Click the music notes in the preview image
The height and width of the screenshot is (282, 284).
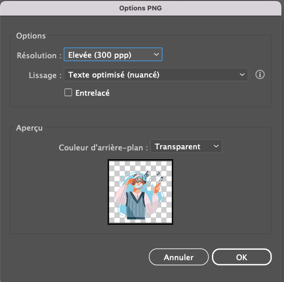[153, 176]
